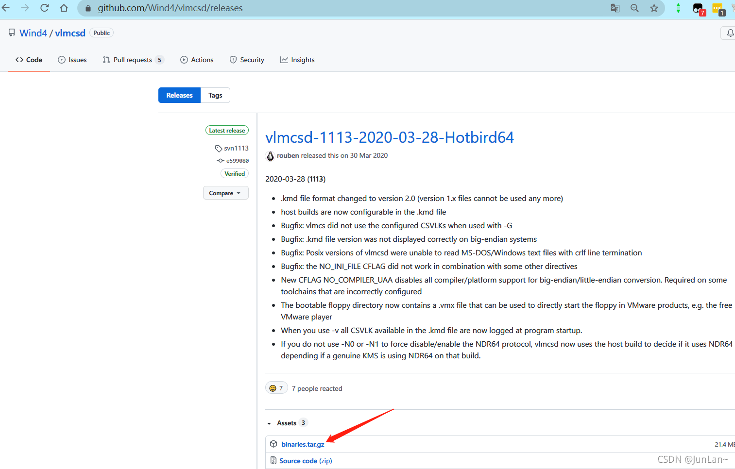Open the vlmcsd repository link
Screen dimensions: 735x469
[70, 33]
